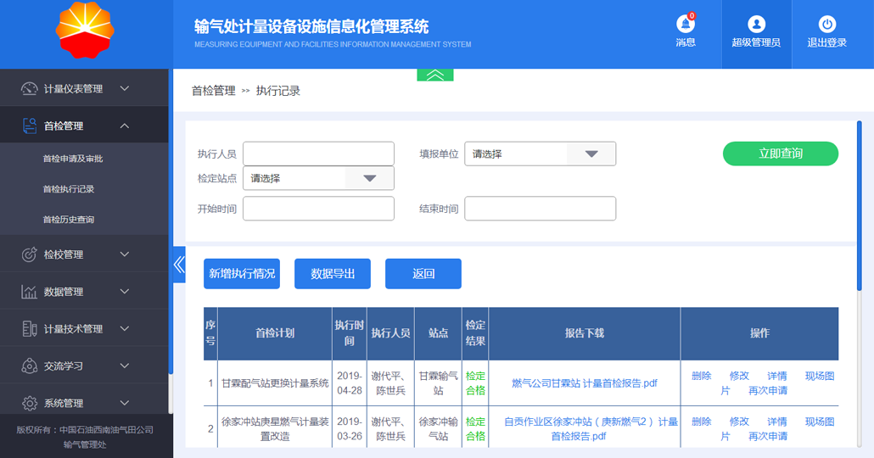Expand 数据管理 menu chevron
The height and width of the screenshot is (458, 874).
(x=125, y=292)
